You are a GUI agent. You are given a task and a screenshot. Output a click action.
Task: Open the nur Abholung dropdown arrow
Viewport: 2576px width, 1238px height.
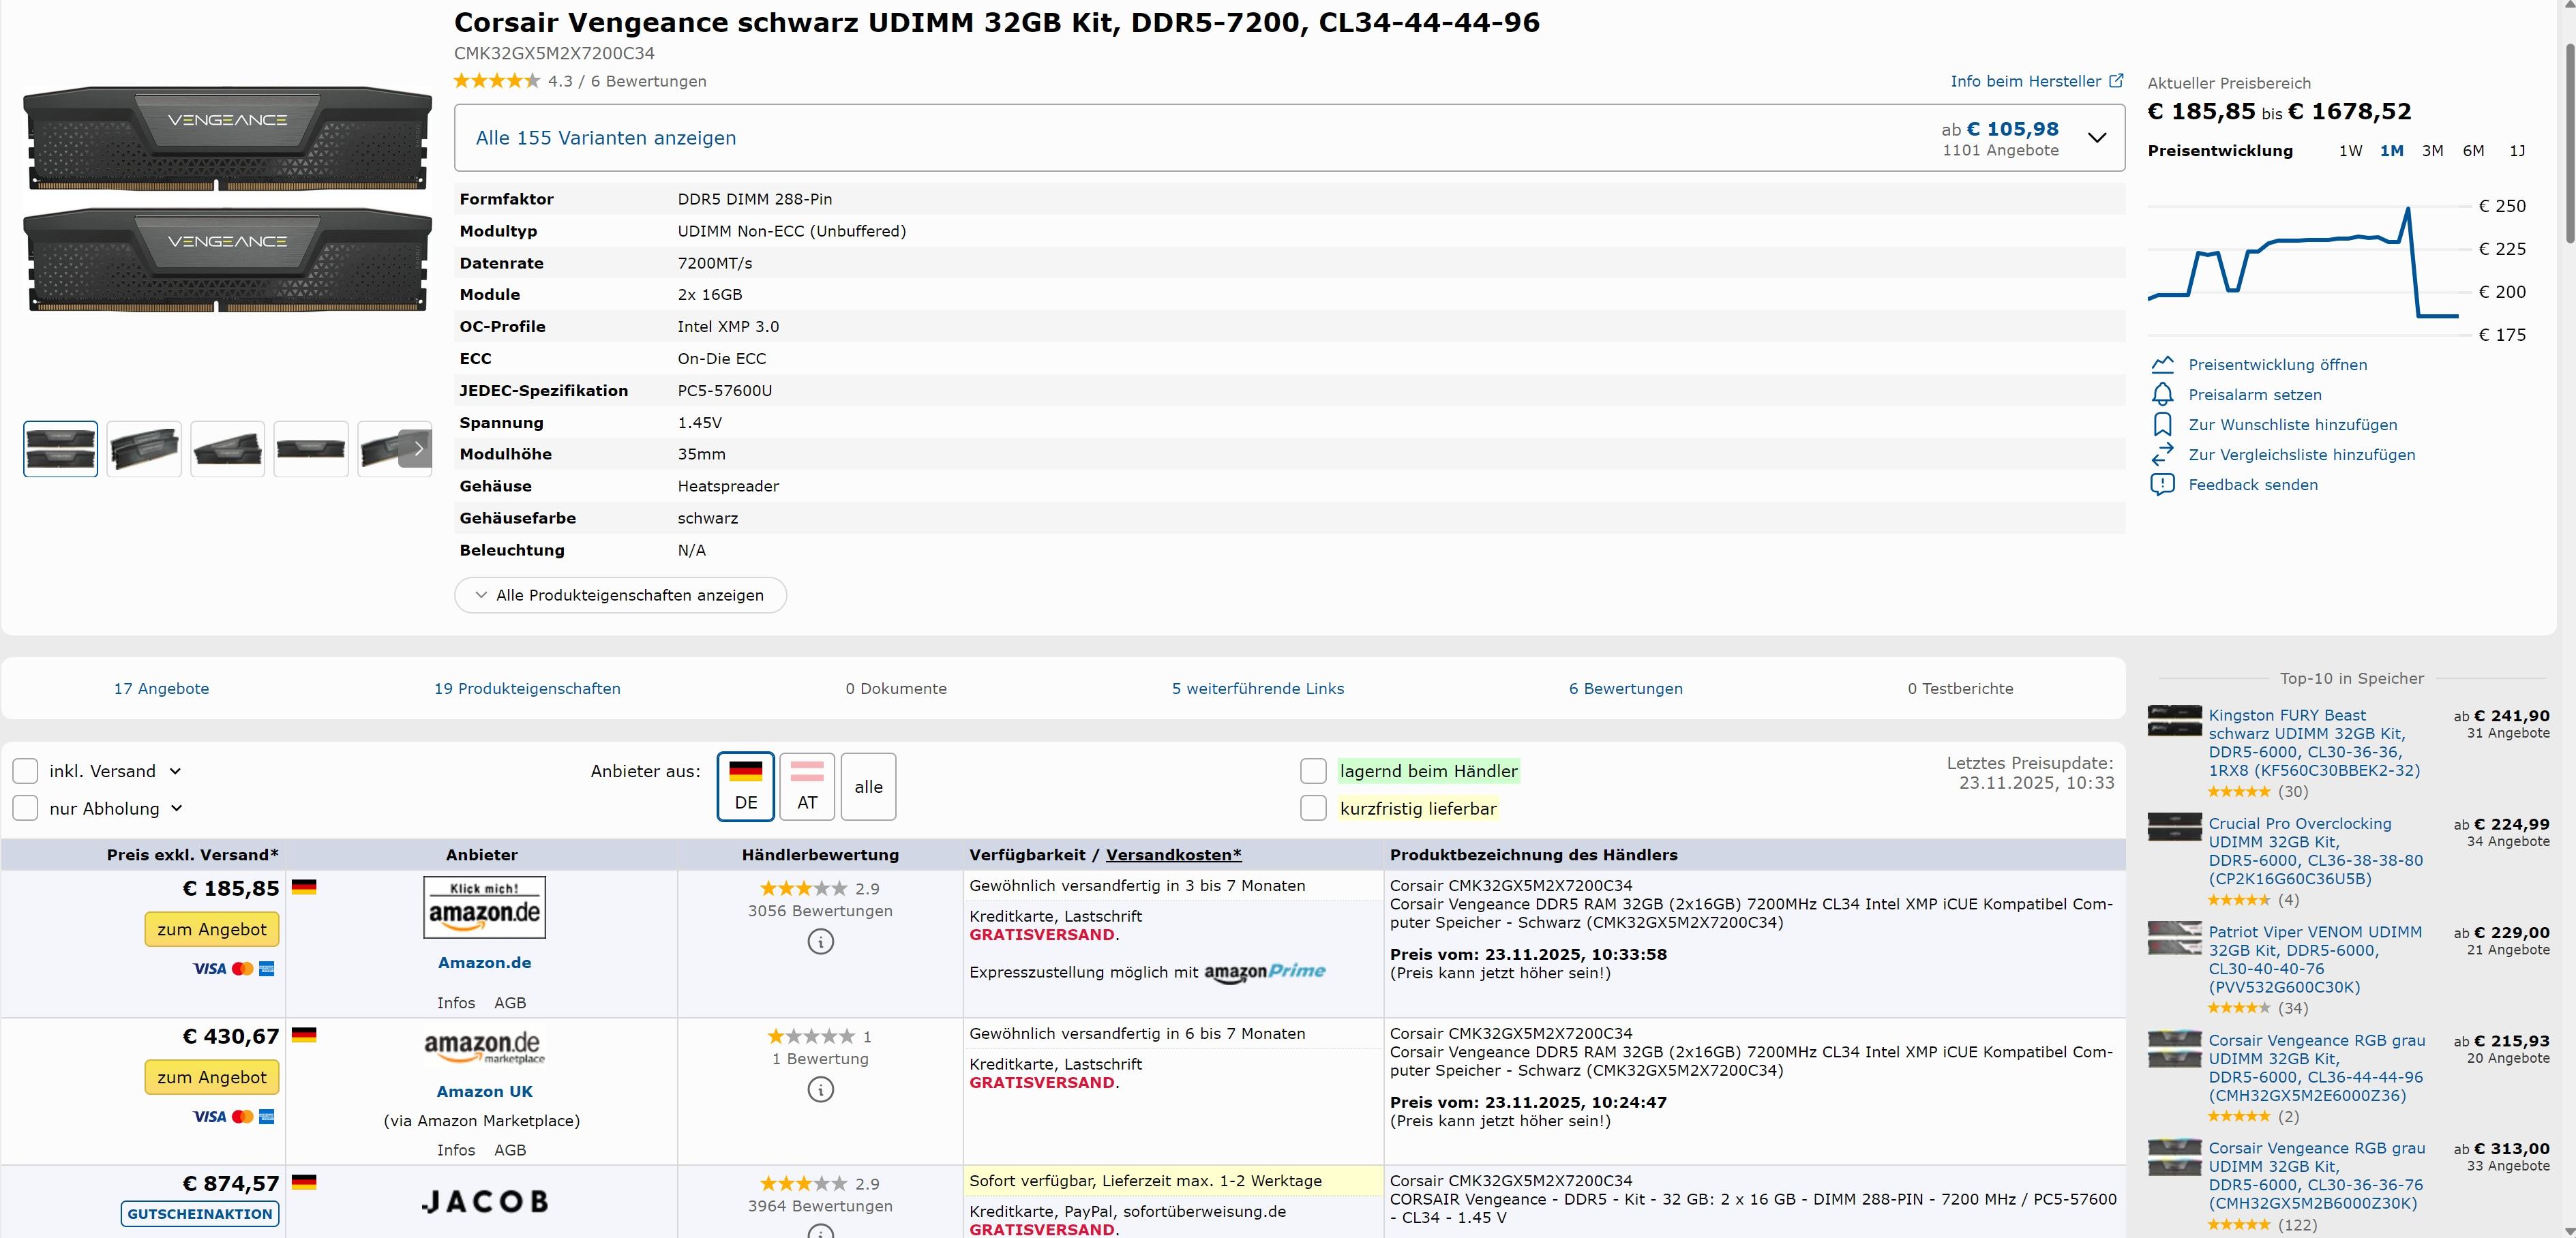177,808
